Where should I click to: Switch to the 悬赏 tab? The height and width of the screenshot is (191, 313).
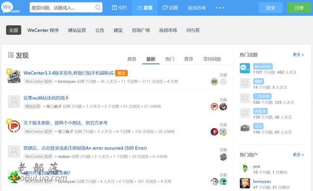[132, 59]
